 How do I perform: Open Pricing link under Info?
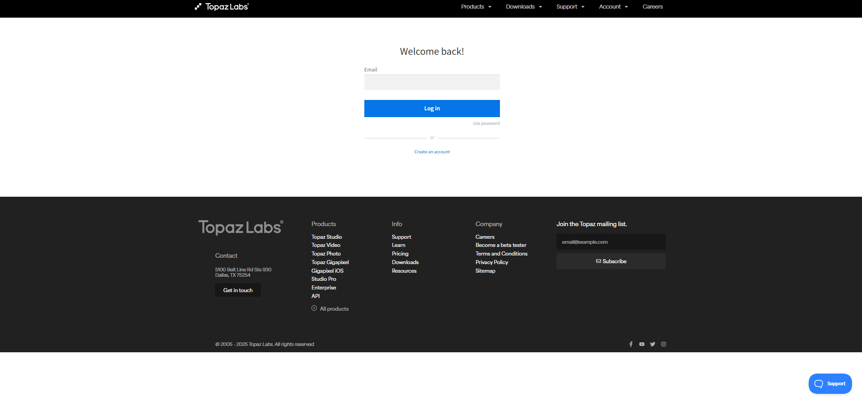tap(400, 254)
